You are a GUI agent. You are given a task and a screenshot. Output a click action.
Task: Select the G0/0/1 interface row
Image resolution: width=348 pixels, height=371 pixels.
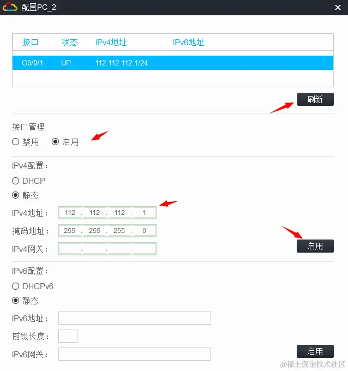[173, 63]
